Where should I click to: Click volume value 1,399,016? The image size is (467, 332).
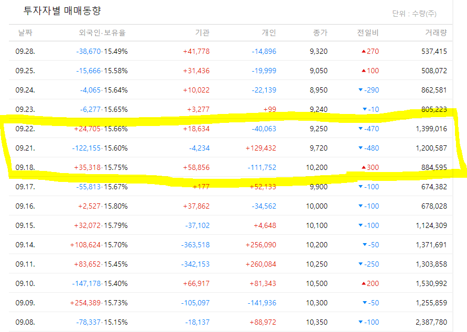click(x=431, y=129)
